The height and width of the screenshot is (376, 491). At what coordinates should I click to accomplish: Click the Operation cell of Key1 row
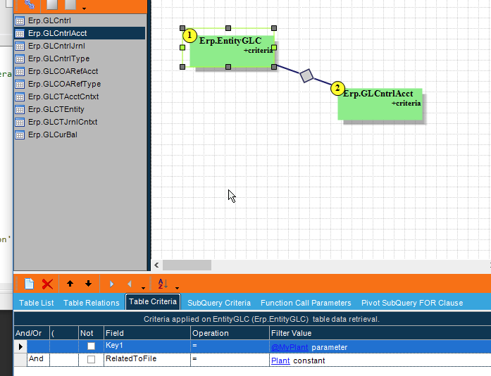230,346
